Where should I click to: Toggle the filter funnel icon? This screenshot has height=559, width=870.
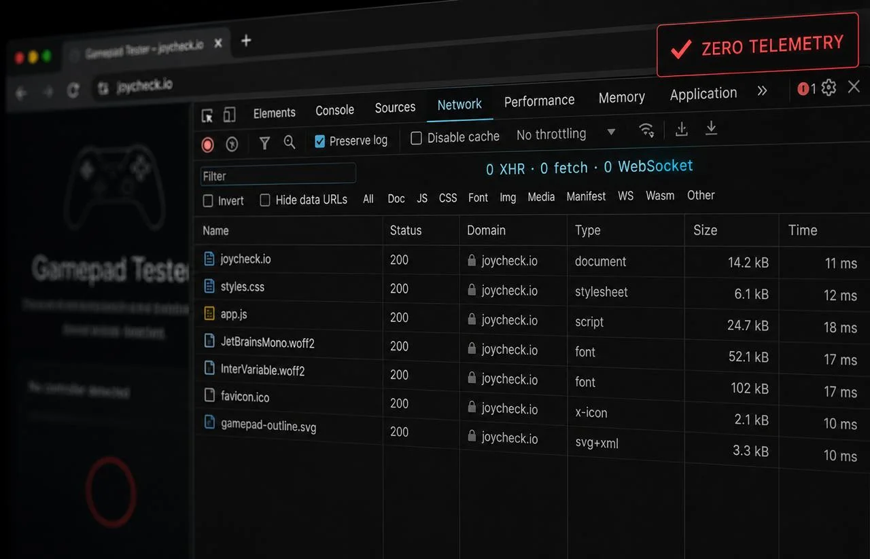(x=264, y=143)
